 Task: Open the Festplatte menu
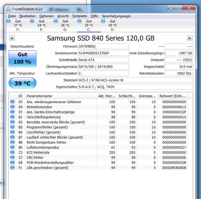click(80, 16)
